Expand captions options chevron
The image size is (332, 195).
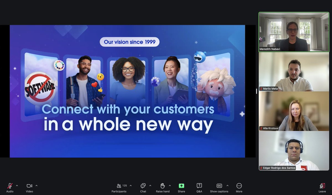point(227,186)
